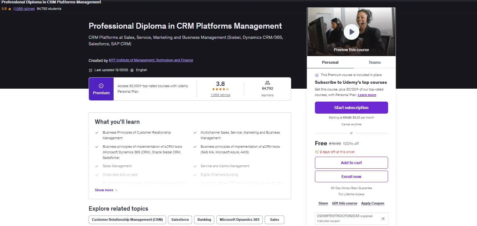
Task: Click 'Service and claims Management' item
Action: coord(225,166)
